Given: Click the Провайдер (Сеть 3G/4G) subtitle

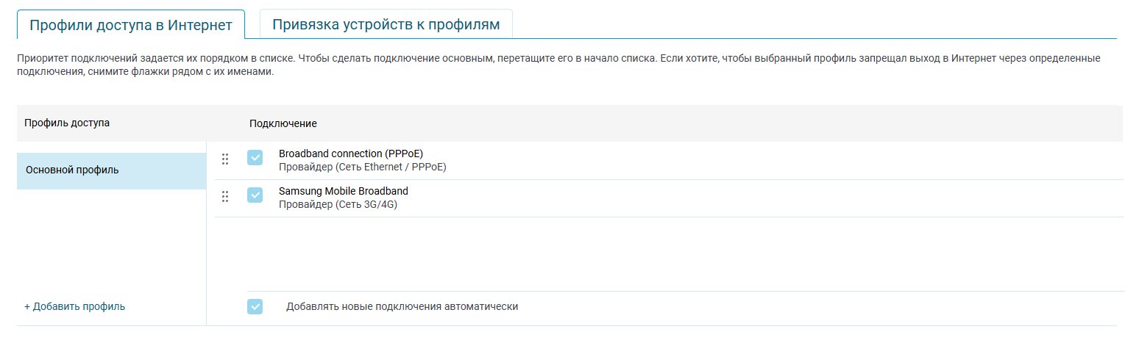Looking at the screenshot, I should pos(338,204).
